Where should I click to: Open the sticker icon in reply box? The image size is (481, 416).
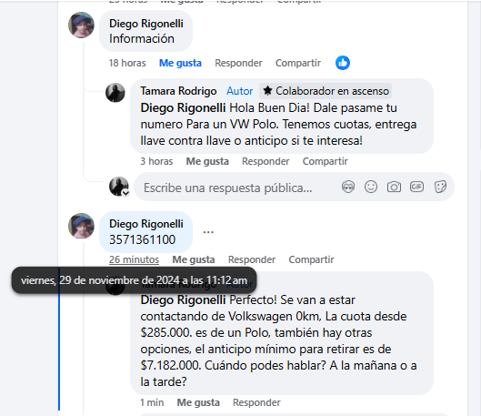(440, 187)
